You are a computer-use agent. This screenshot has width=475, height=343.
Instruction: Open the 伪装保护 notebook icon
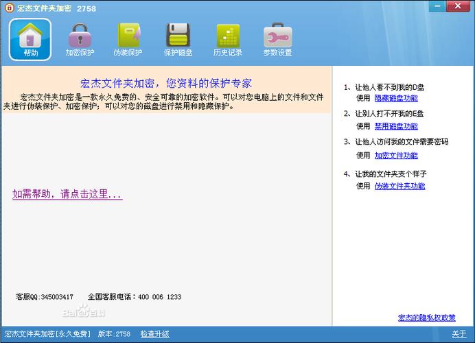click(x=128, y=40)
